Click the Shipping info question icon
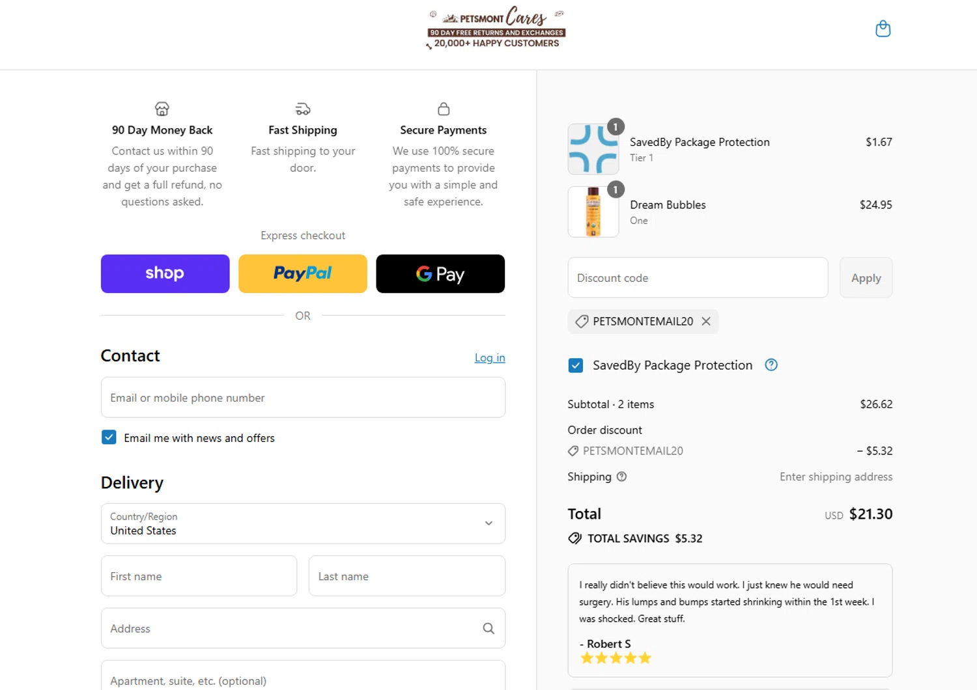The height and width of the screenshot is (690, 977). [621, 476]
